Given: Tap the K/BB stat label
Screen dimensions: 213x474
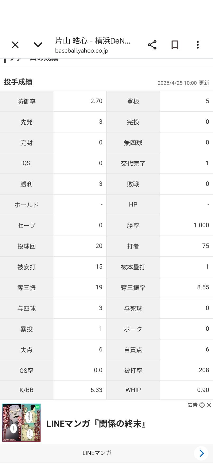Looking at the screenshot, I should click(x=26, y=390).
